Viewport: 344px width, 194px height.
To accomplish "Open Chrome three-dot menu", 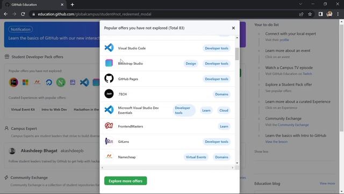I will pos(338,14).
